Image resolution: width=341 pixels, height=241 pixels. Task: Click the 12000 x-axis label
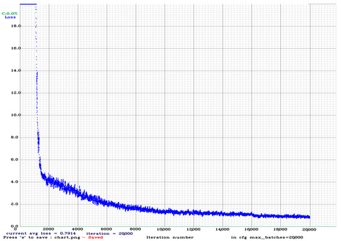coord(193,229)
